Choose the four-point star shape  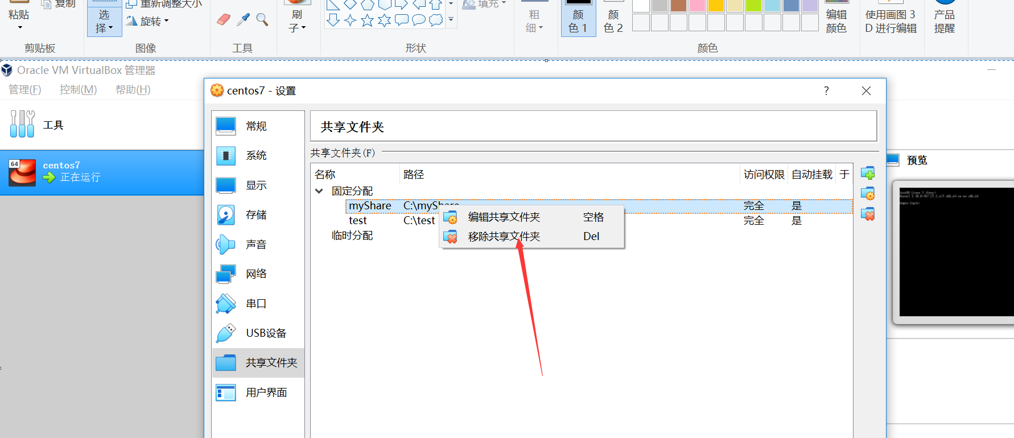coord(351,20)
